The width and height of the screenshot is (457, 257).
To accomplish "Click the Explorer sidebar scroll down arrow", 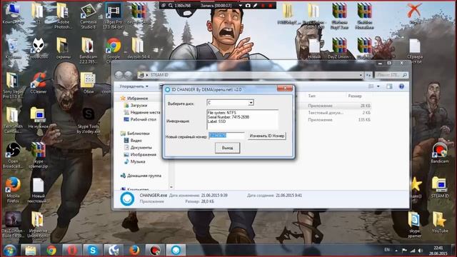I will (171, 187).
